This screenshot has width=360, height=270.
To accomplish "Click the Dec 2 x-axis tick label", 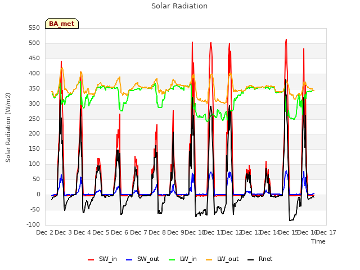I will 45,232.
